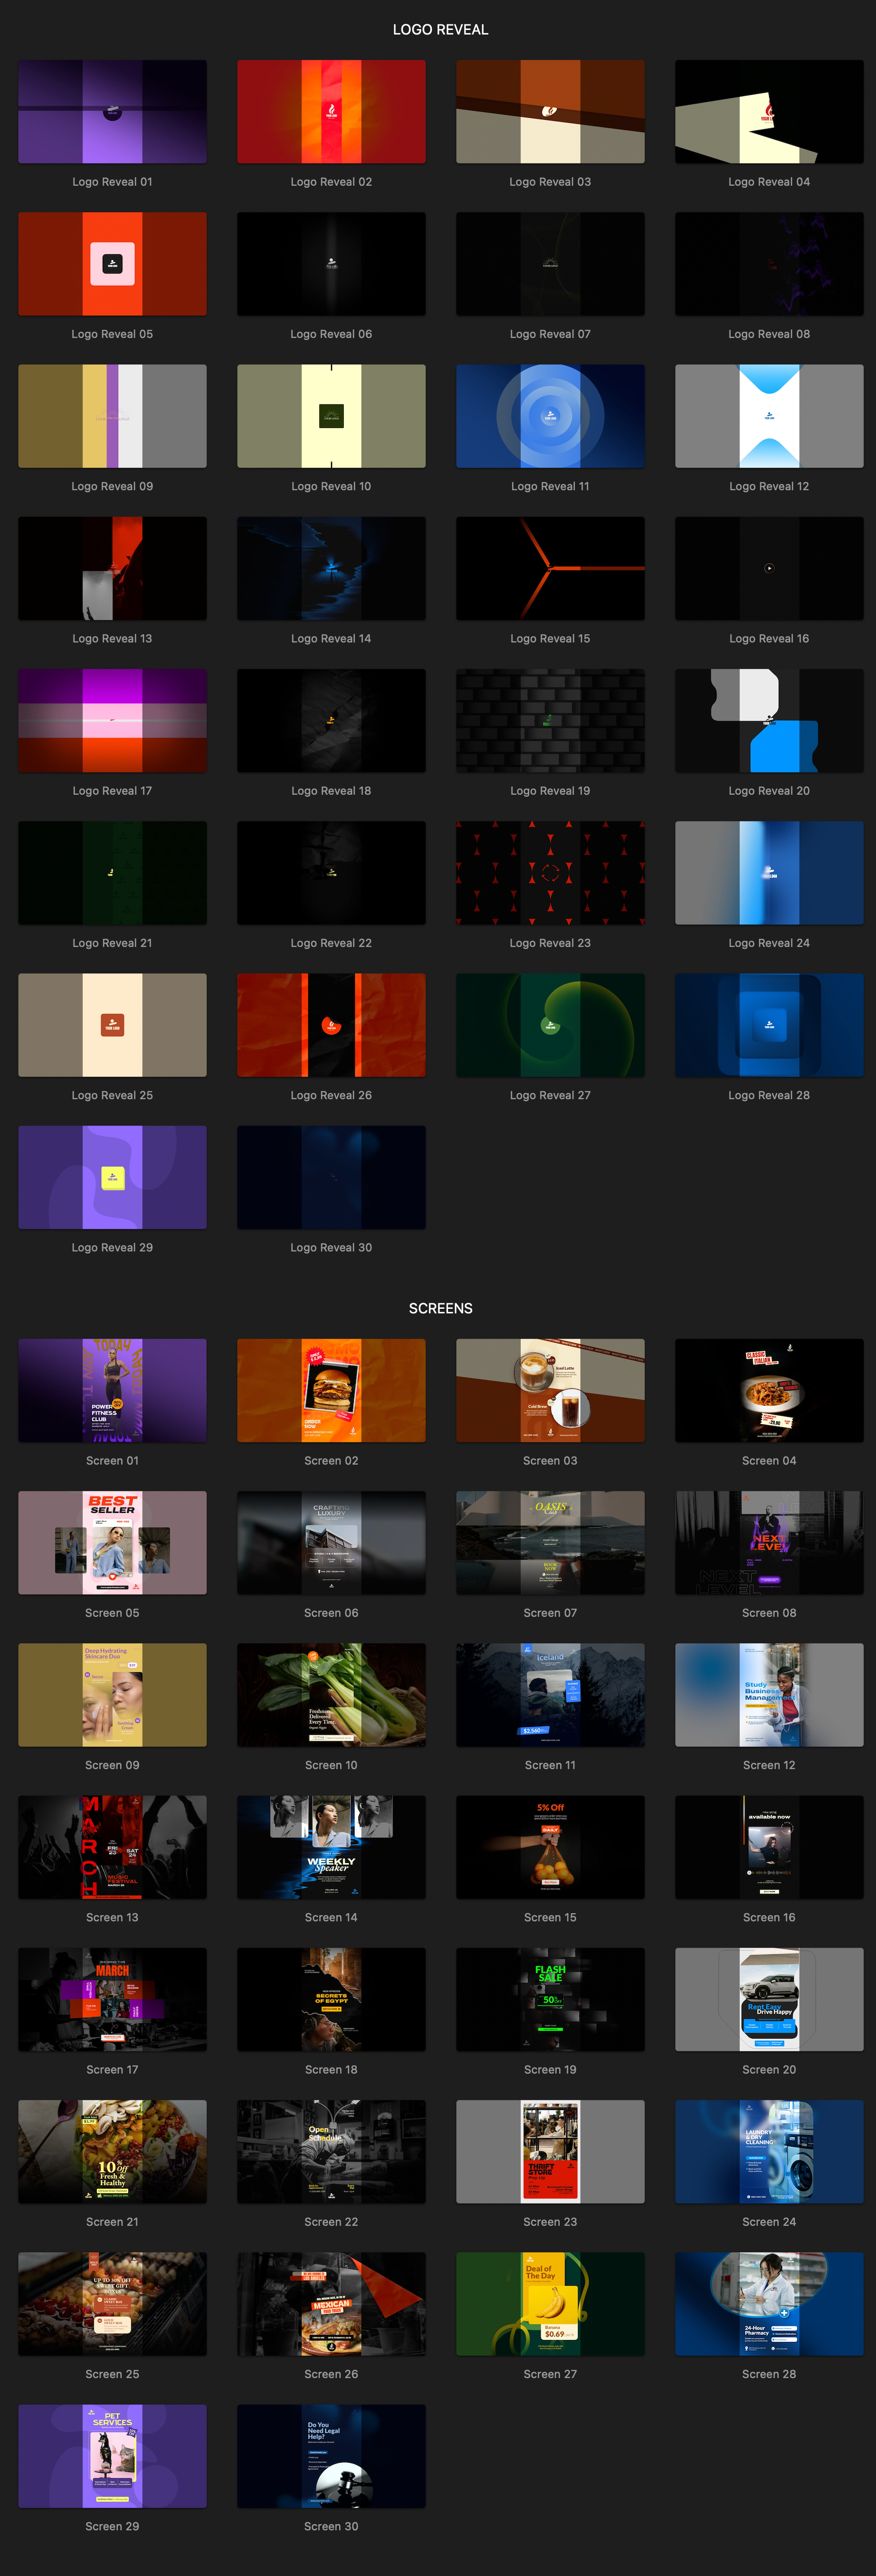Viewport: 876px width, 2576px height.
Task: Choose the Logo Reveal 21 thumbnail
Action: (112, 873)
